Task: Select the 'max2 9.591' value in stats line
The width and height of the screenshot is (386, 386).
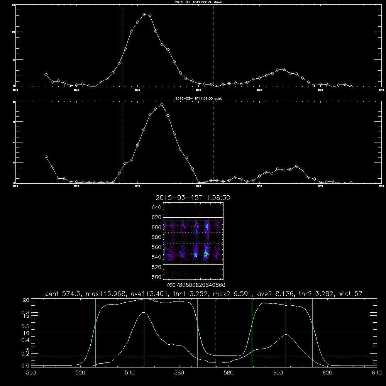Action: (232, 294)
